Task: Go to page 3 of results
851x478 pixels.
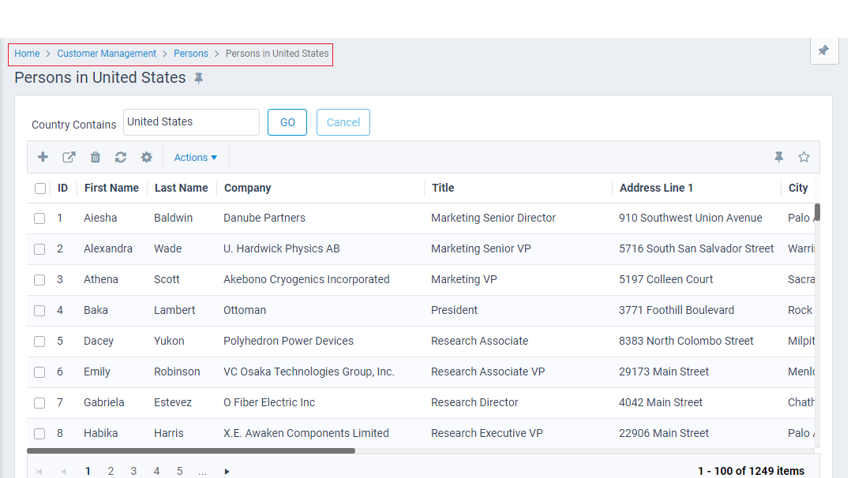Action: pyautogui.click(x=133, y=471)
